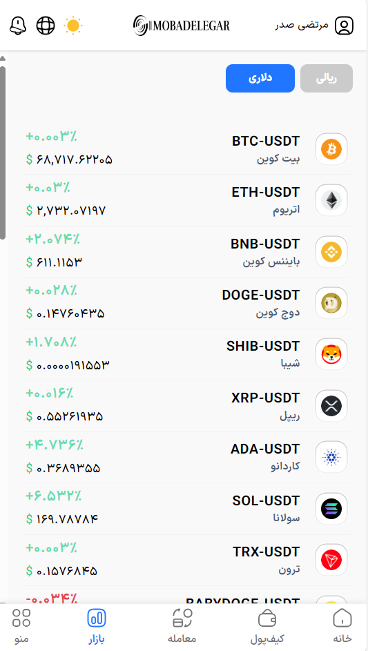Click the Cardano coin icon
Image resolution: width=368 pixels, height=651 pixels.
[331, 457]
